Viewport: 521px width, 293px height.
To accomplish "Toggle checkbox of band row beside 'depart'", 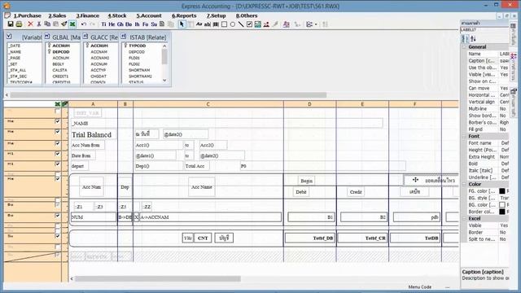I will 58,164.
